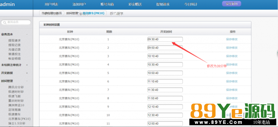The width and height of the screenshot is (278, 127).
Task: Focus the 查找会员 search field
Action: click(x=16, y=22)
